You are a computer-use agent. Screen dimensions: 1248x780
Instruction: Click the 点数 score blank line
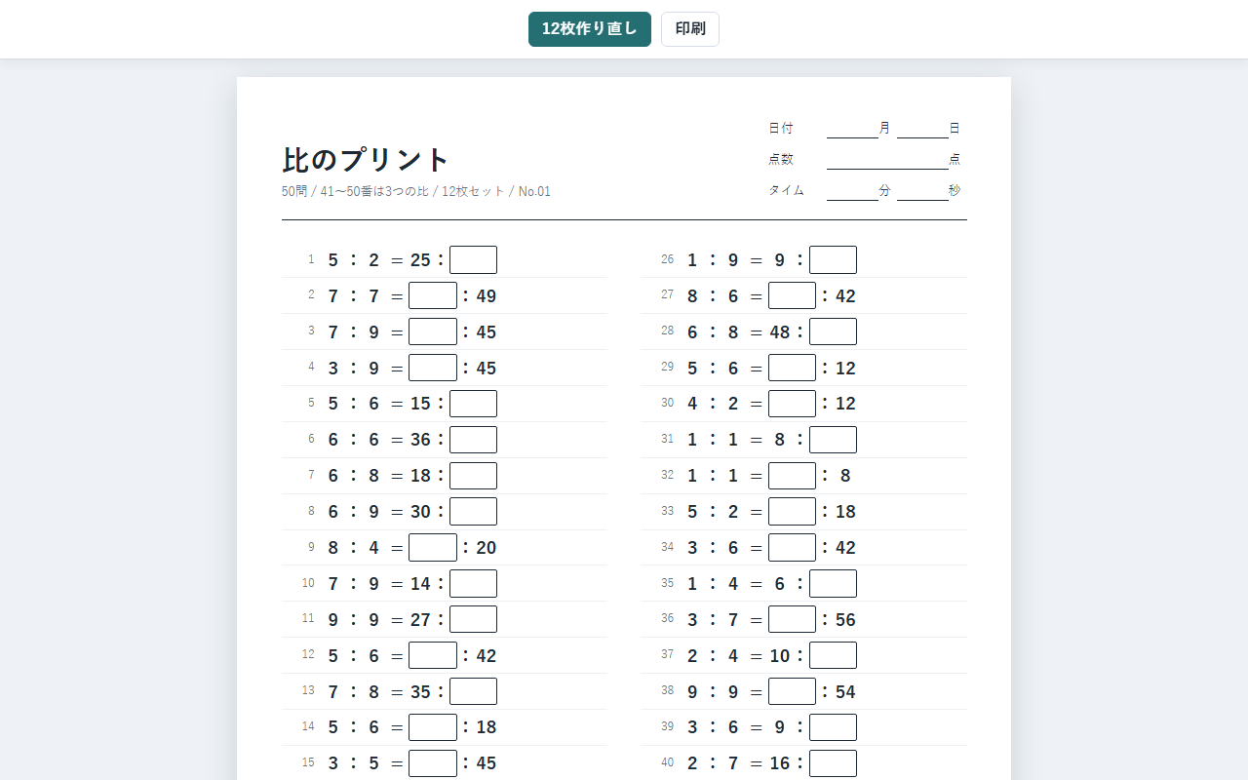(x=887, y=161)
